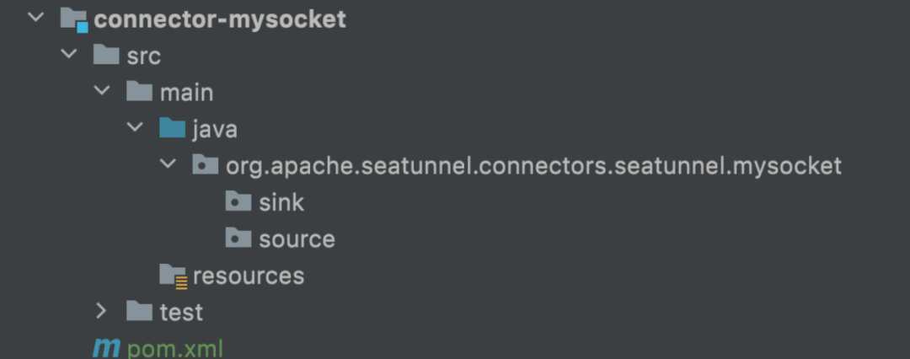Click the src folder icon
The image size is (910, 359).
click(106, 56)
